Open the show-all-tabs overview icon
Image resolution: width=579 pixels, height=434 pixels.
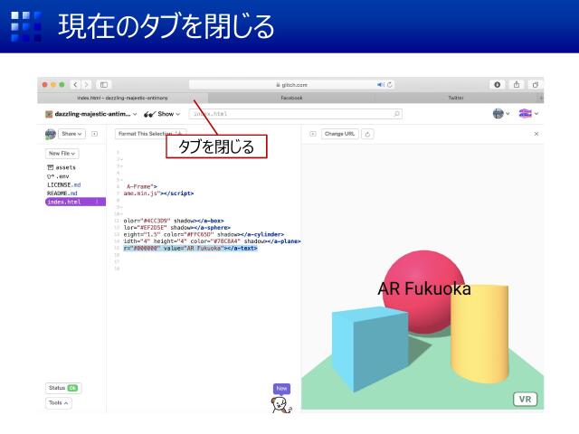pos(535,84)
